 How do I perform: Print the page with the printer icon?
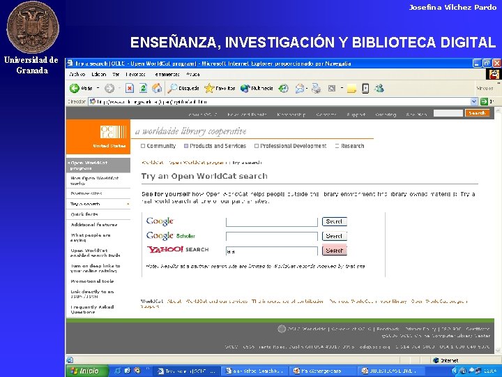pos(317,88)
